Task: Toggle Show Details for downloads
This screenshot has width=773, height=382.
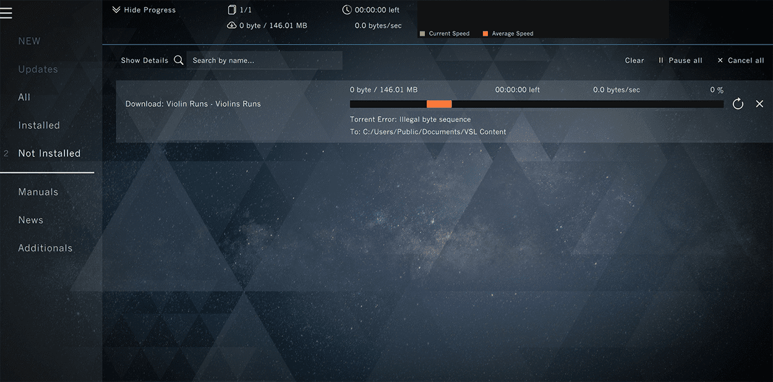Action: [144, 61]
